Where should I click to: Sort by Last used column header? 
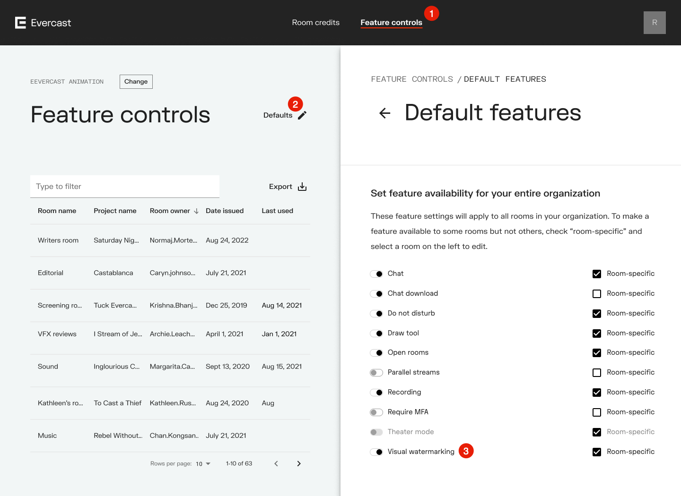tap(278, 211)
